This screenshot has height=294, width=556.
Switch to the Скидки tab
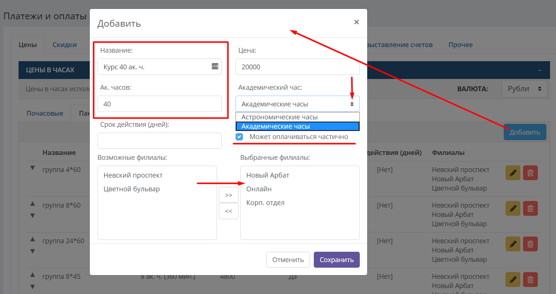pos(65,45)
